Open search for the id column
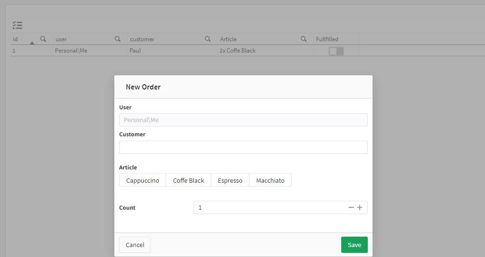This screenshot has height=257, width=485. tap(43, 39)
